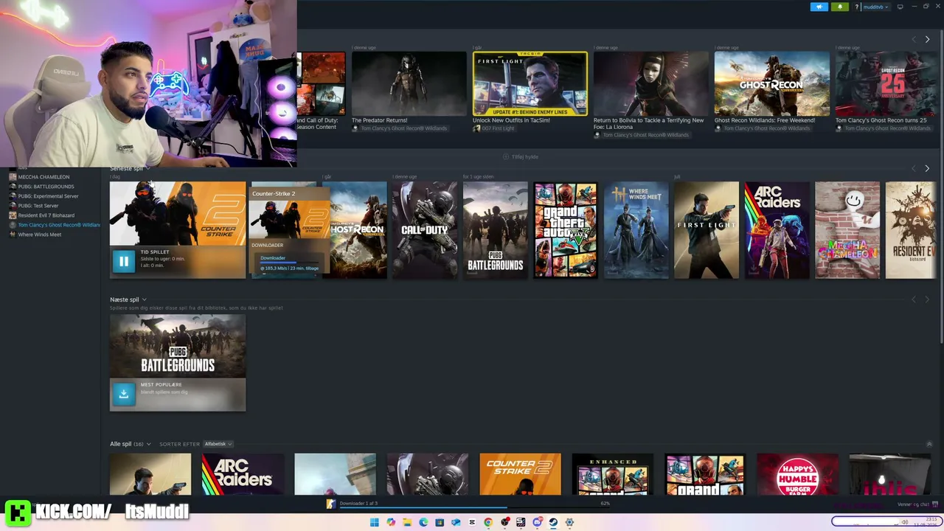Open Where Winds Meet cover in recent games
Viewport: 944px width, 531px height.
636,230
